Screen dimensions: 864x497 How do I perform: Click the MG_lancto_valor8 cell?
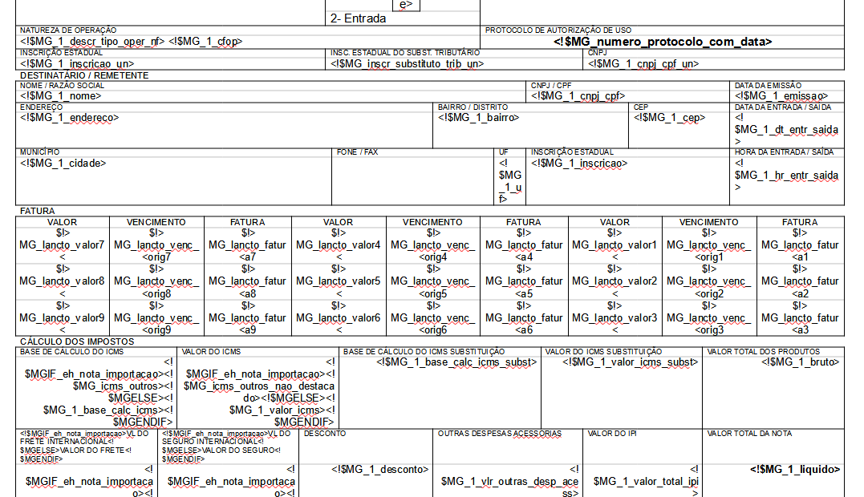tap(62, 281)
